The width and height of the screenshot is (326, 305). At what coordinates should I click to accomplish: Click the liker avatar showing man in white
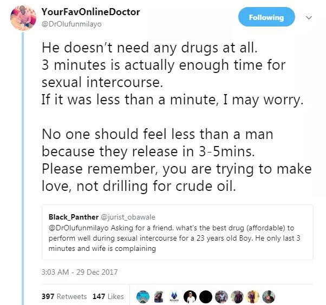[190, 296]
